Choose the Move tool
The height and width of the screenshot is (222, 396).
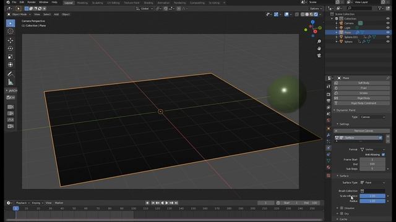[11, 40]
